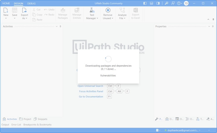The height and width of the screenshot is (133, 217).
Task: Open the Output panel tab
Action: click(5, 125)
